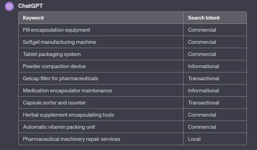This screenshot has height=150, width=257.
Task: Click Transactional intent for Capsule sorter row
Action: click(204, 103)
